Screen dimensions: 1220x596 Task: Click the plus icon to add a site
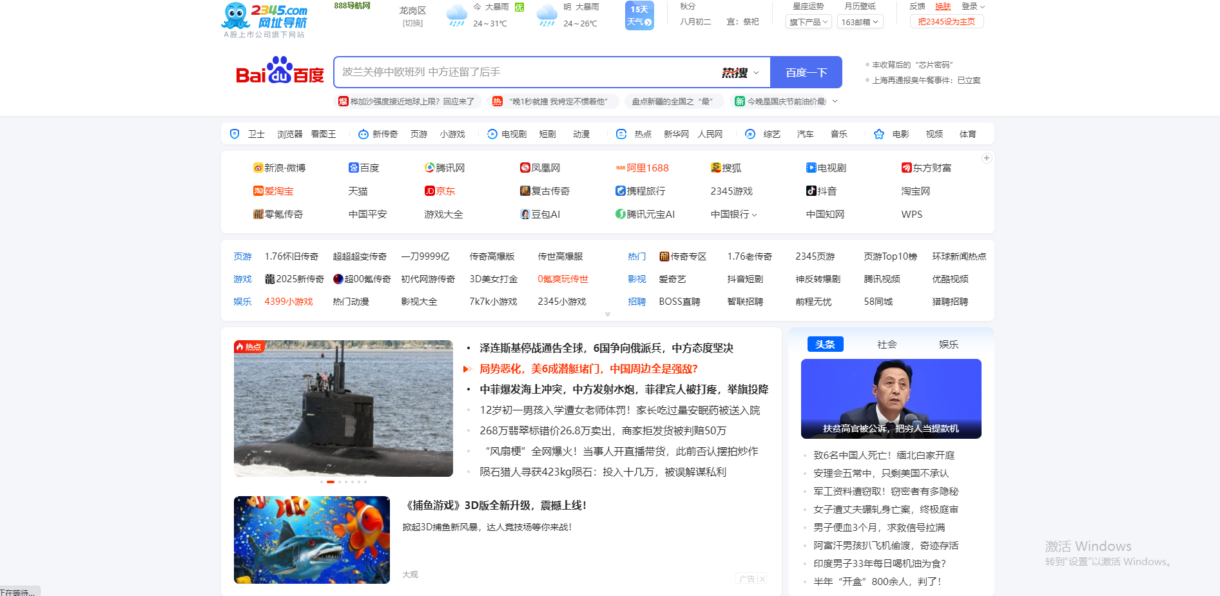[x=986, y=158]
